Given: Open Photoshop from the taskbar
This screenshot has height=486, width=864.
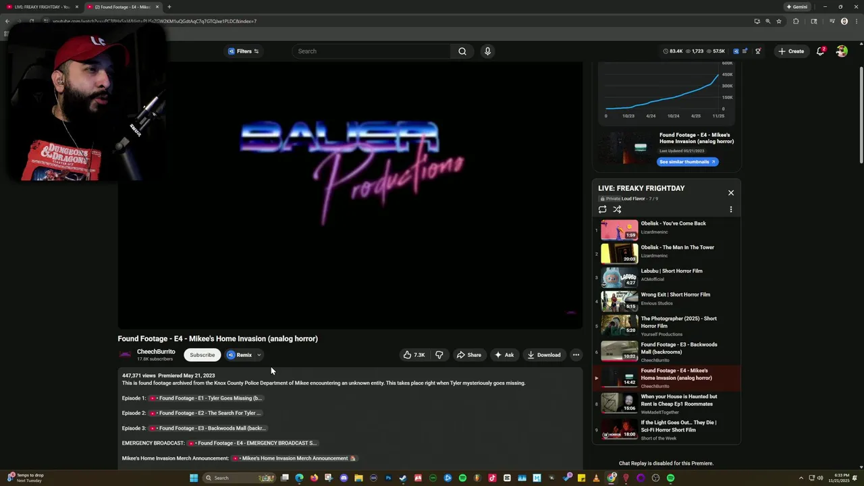Looking at the screenshot, I should [x=388, y=478].
